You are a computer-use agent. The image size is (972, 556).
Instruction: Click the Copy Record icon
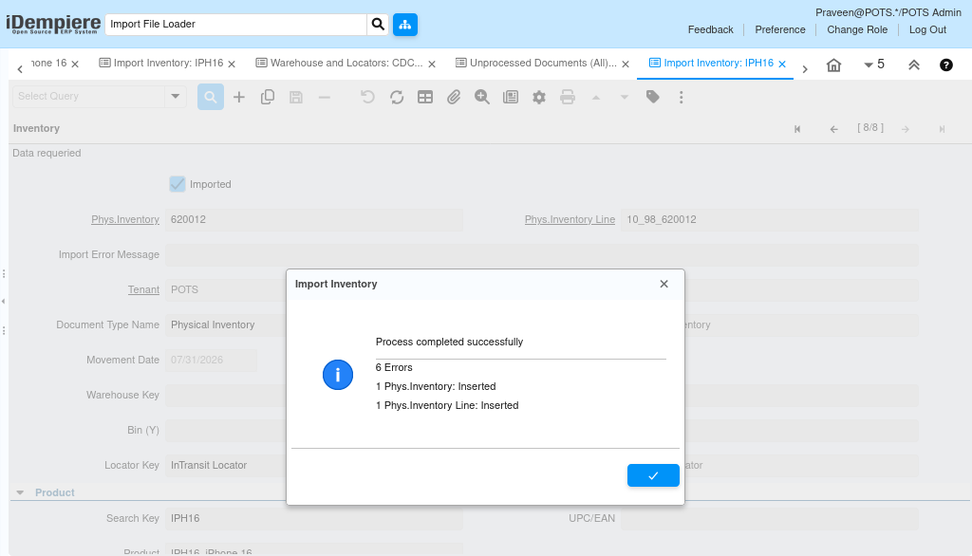[267, 98]
